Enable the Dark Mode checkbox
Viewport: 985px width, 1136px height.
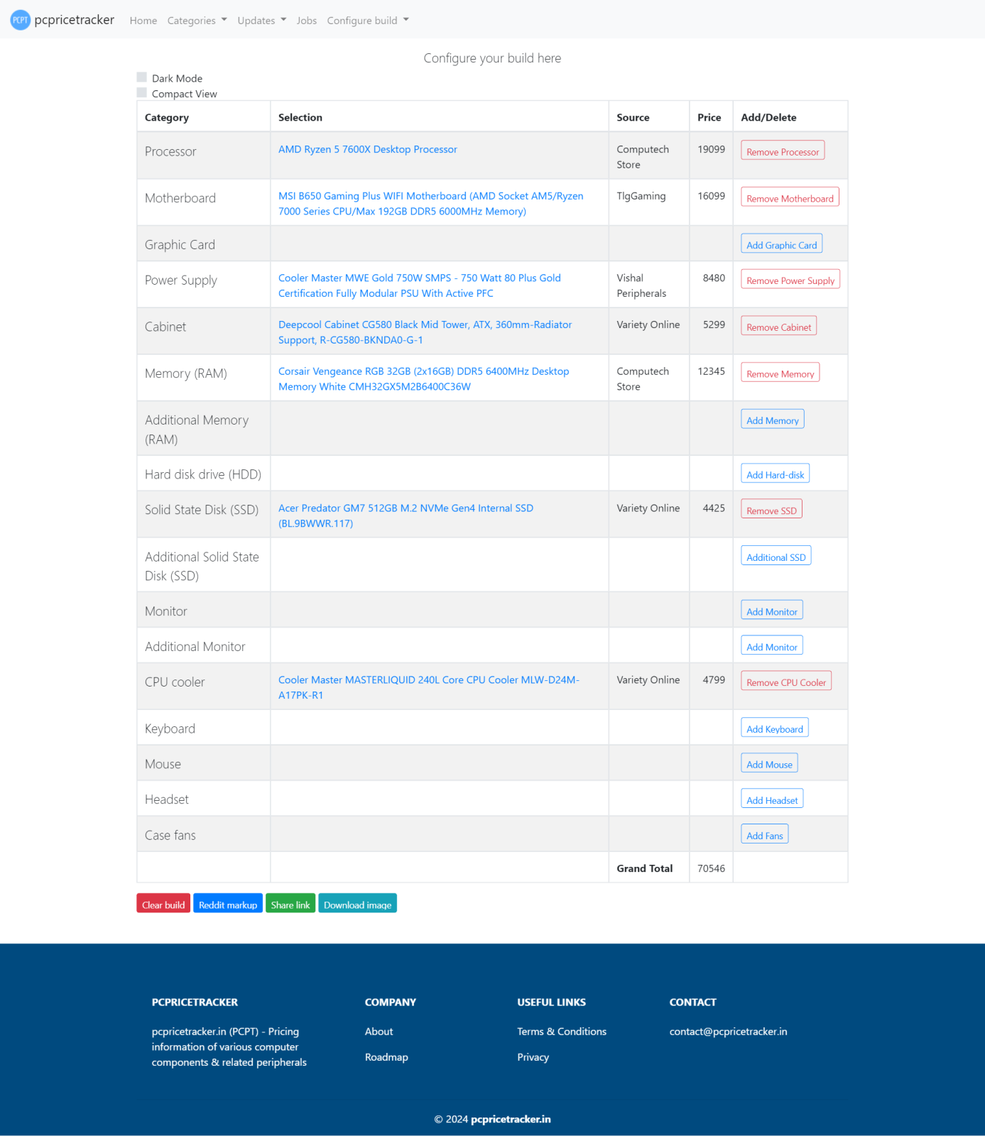(142, 77)
